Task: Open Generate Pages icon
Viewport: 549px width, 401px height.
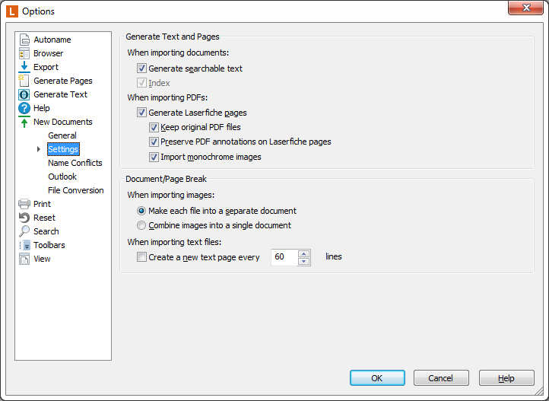Action: click(24, 81)
